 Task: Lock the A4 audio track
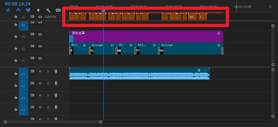pyautogui.click(x=16, y=109)
